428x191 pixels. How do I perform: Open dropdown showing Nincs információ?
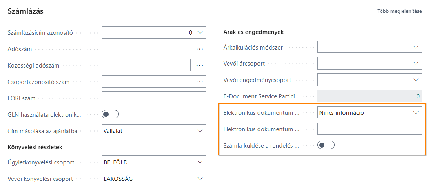[416, 112]
